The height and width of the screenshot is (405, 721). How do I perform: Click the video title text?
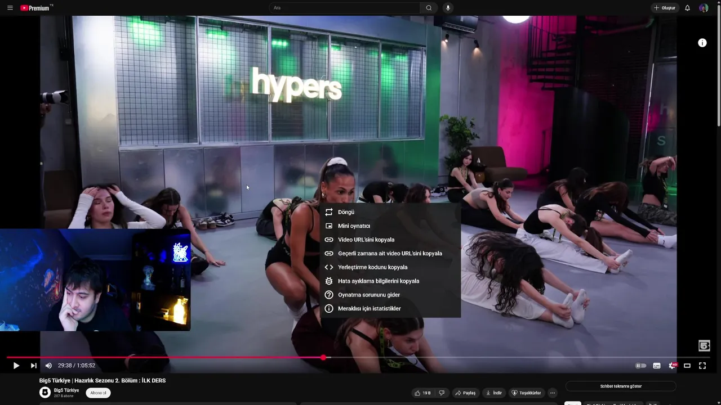point(103,381)
